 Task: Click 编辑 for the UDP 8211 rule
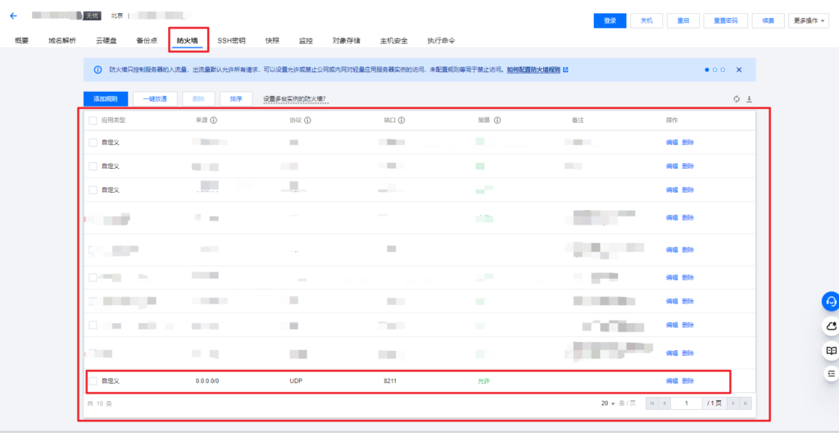click(672, 381)
